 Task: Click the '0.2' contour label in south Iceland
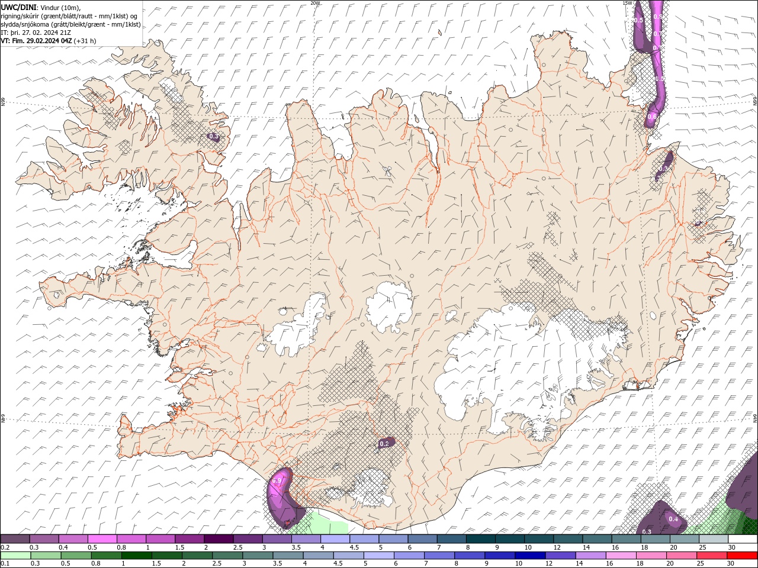[x=384, y=444]
